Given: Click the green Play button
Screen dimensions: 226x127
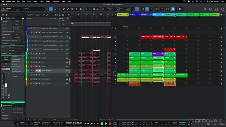Looking at the screenshot, I should pyautogui.click(x=106, y=123).
